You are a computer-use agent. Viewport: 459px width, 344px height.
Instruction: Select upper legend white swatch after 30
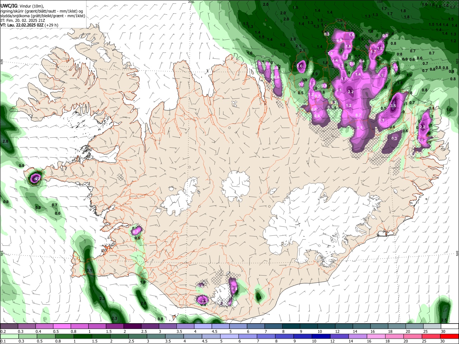[450, 326]
